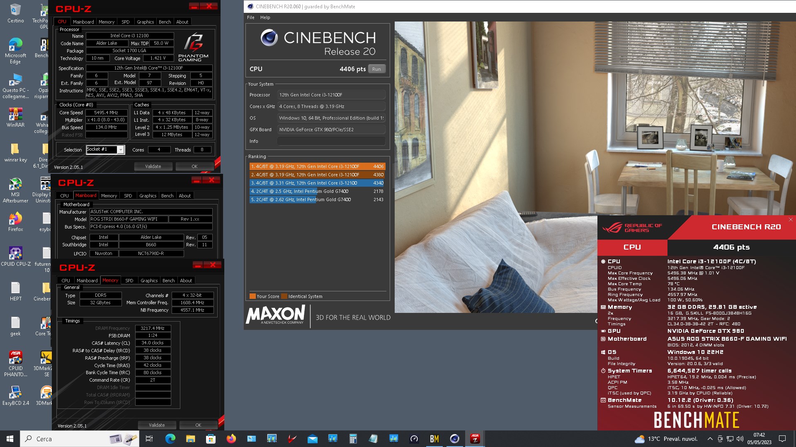Click the volume icon in system tray
Image resolution: width=796 pixels, height=447 pixels.
coord(740,439)
